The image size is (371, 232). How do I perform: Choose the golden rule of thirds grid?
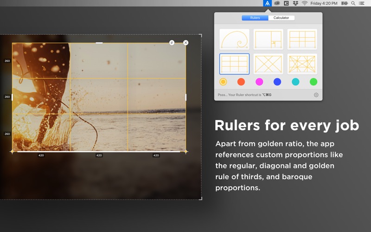tap(302, 39)
